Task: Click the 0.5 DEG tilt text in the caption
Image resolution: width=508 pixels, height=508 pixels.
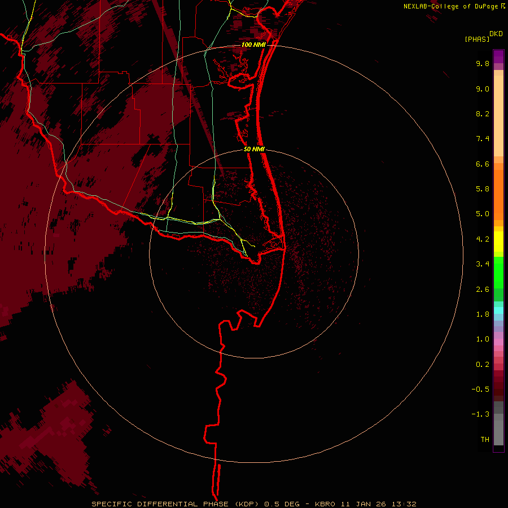Action: 282,504
